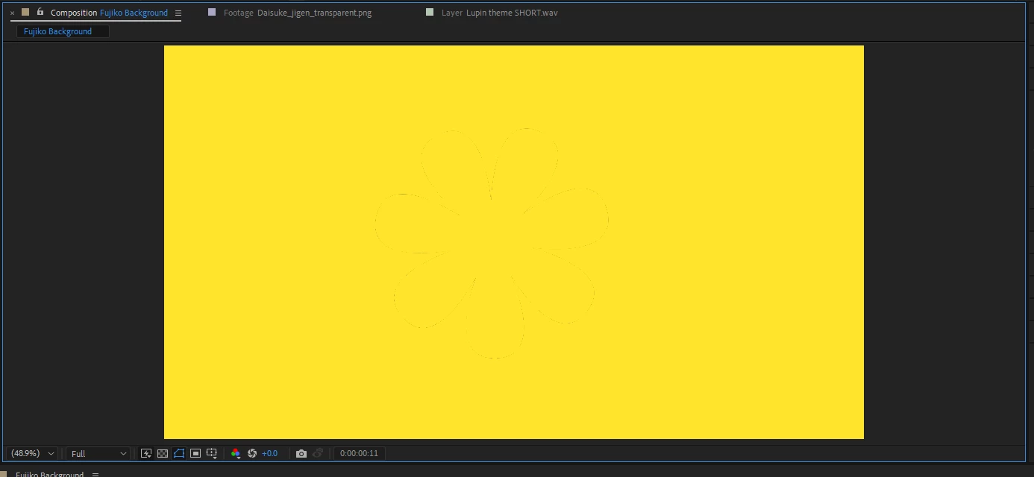Image resolution: width=1034 pixels, height=477 pixels.
Task: Switch to Layer Lupin theme SHORT.wav tab
Action: [x=499, y=13]
